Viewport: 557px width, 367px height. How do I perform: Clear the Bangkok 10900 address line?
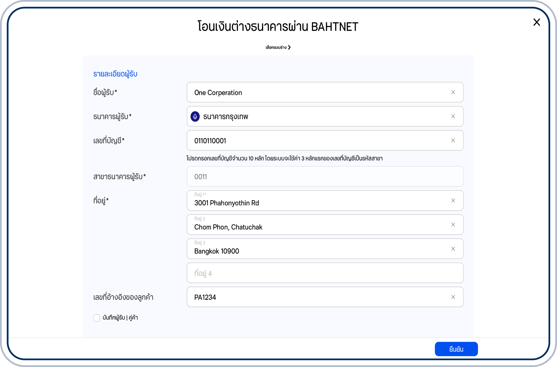coord(453,249)
